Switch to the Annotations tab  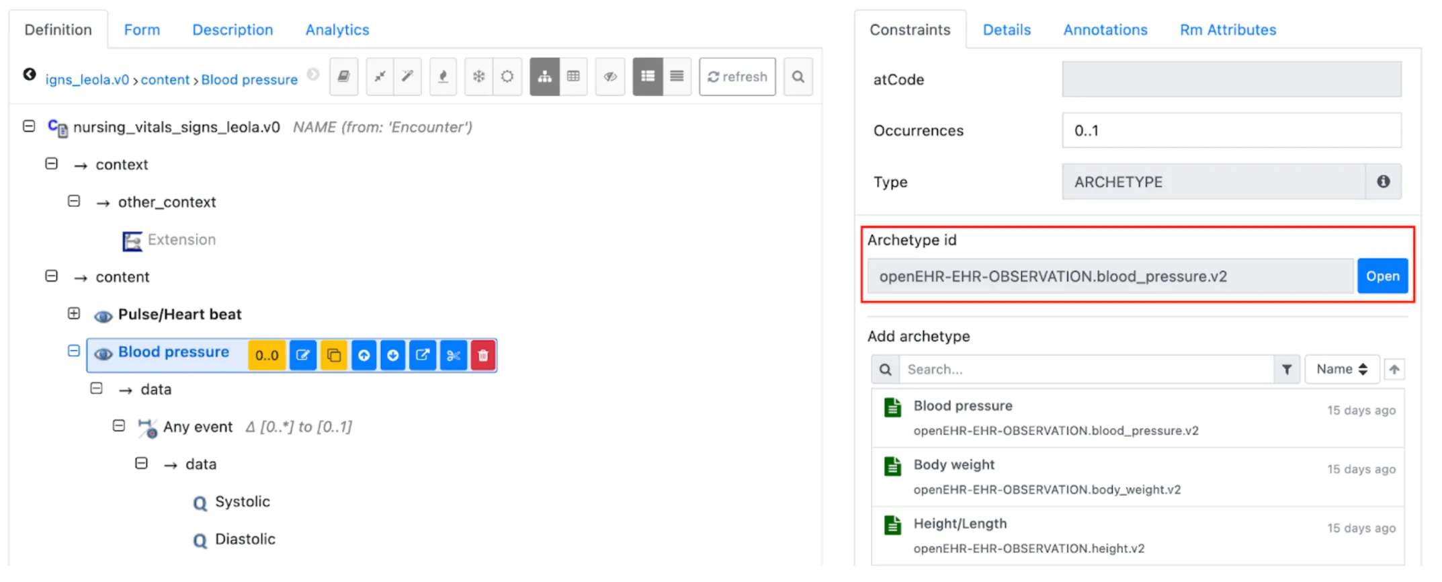(1105, 30)
